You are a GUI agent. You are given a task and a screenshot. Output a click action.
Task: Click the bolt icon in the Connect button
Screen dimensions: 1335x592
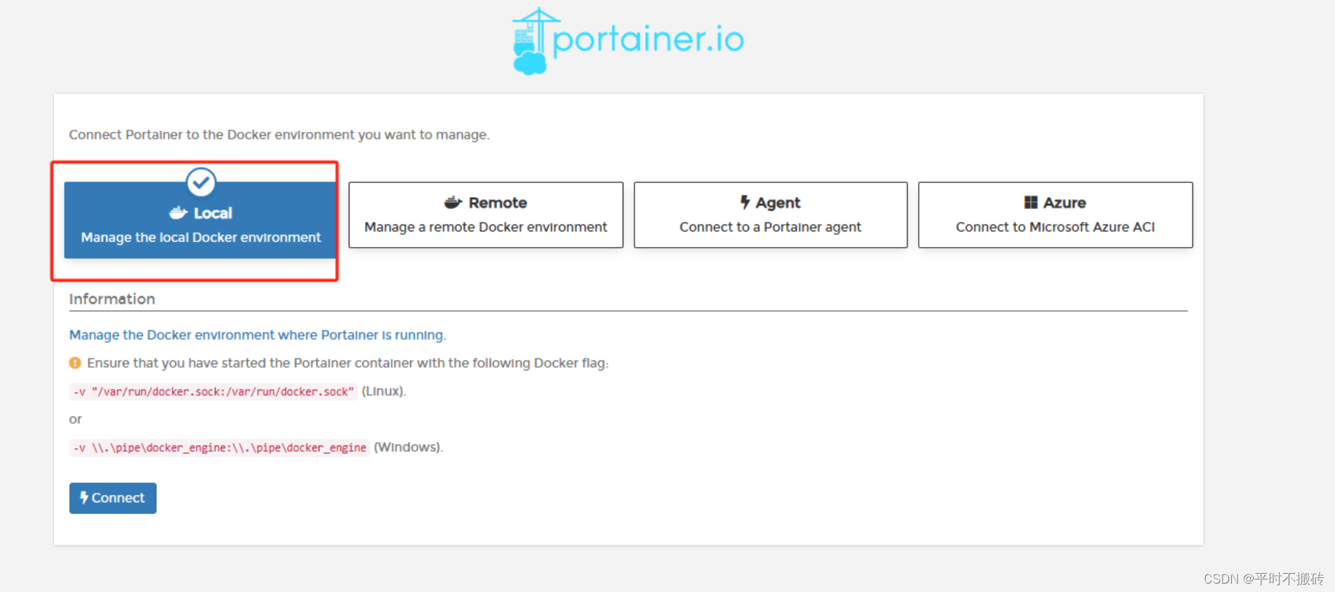click(x=84, y=497)
